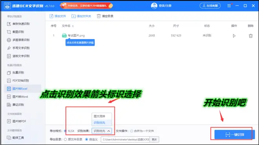Delete 考试图片.png using trash icon
259x145 pixels.
251,36
